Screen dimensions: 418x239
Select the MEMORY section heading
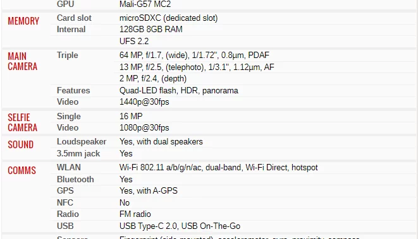tap(23, 21)
